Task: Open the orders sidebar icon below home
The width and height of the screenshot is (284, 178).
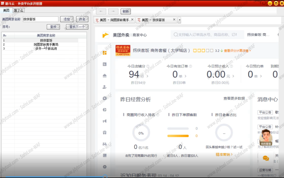Action: point(105,64)
